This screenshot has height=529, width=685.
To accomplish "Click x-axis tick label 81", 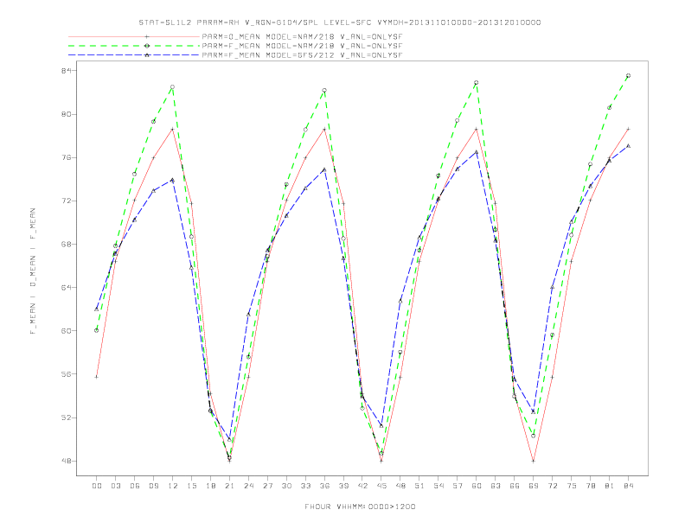I will 610,486.
